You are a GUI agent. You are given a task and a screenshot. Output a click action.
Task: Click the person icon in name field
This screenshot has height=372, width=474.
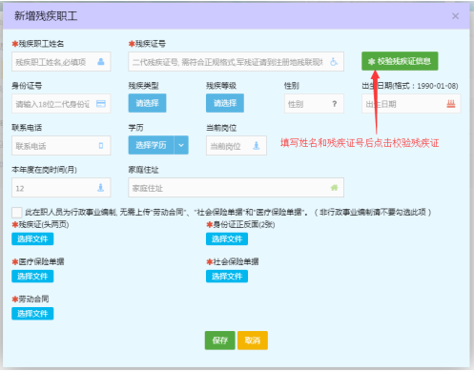tap(101, 61)
